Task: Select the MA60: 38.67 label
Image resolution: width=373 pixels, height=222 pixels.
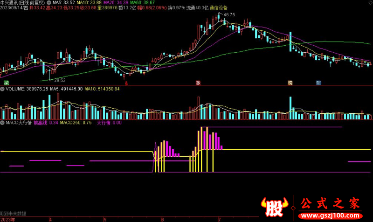Action: pyautogui.click(x=143, y=3)
